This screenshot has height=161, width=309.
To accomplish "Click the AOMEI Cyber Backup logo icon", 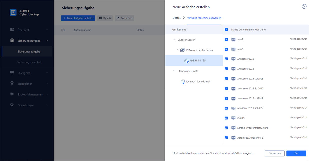I will point(13,13).
